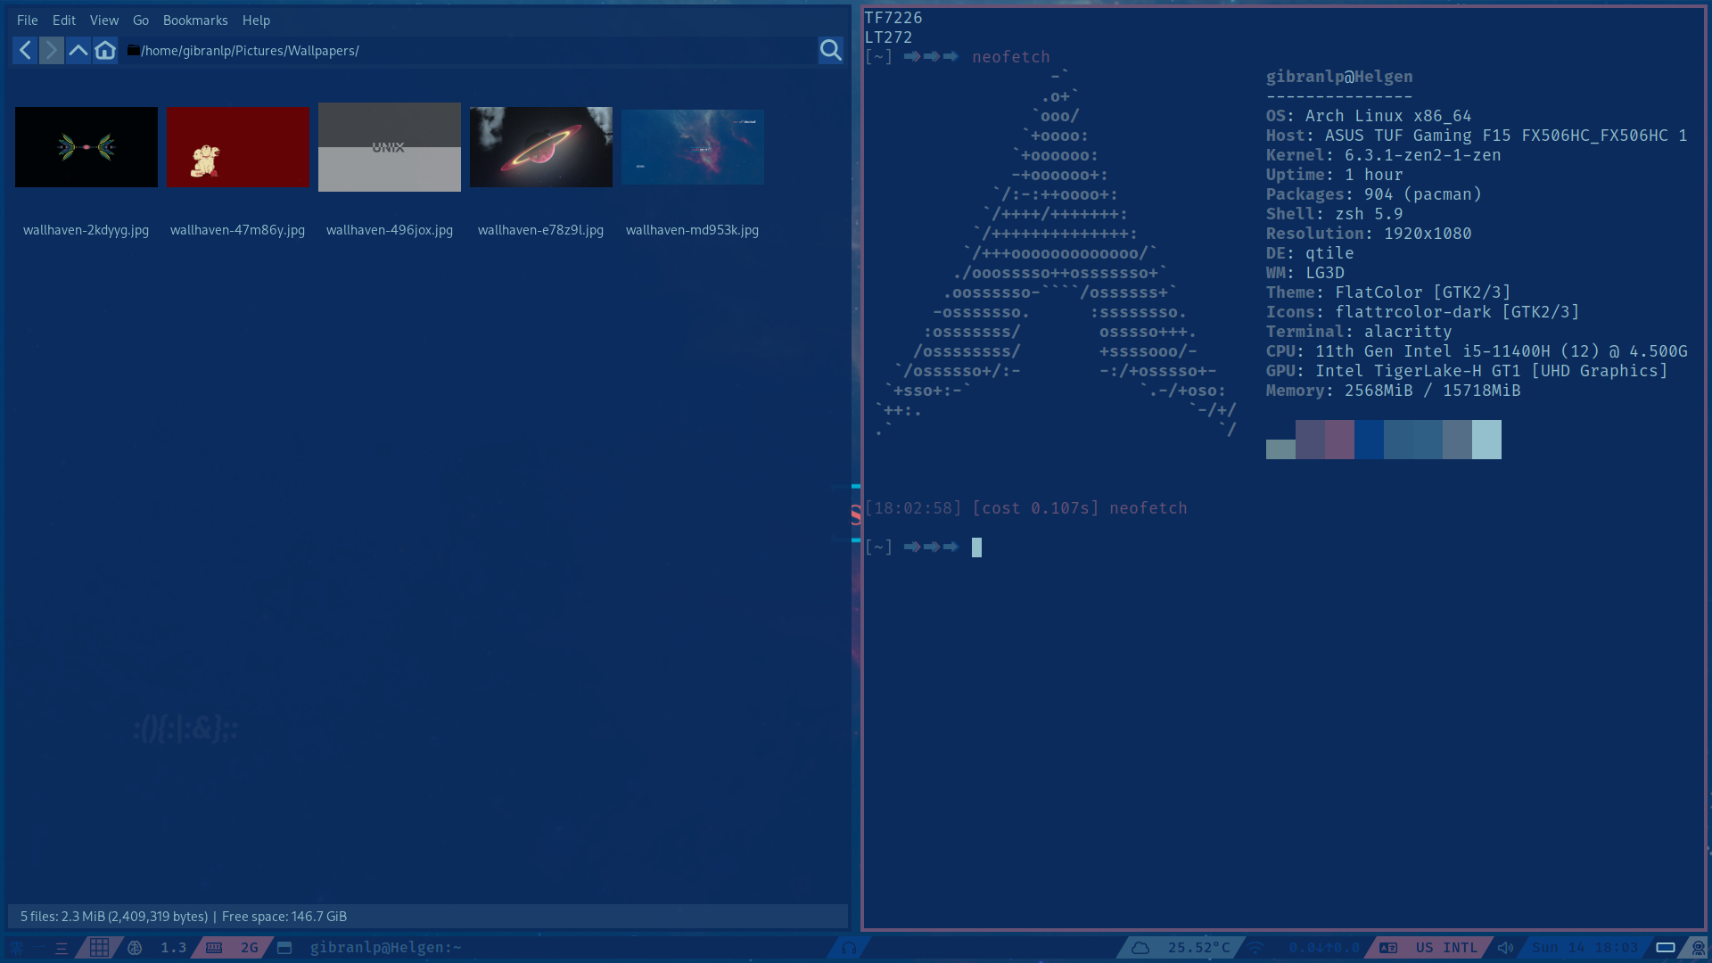Click the speaker volume icon in bar
Viewport: 1712px width, 963px height.
tap(1505, 948)
